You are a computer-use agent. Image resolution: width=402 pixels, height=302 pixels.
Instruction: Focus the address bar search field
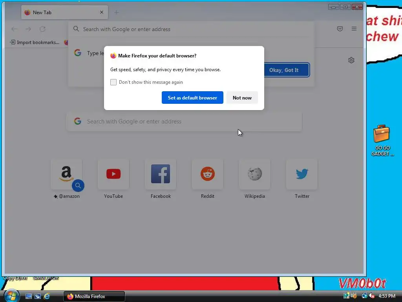(191, 29)
